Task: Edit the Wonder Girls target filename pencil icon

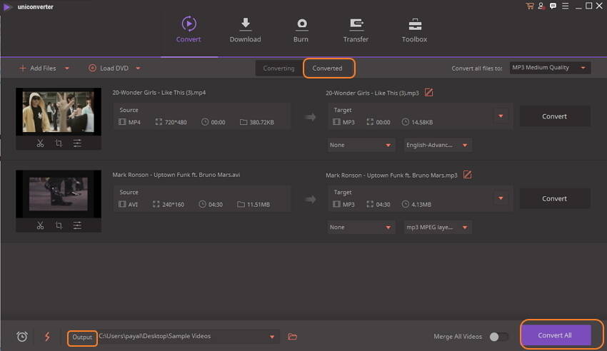Action: (x=428, y=93)
